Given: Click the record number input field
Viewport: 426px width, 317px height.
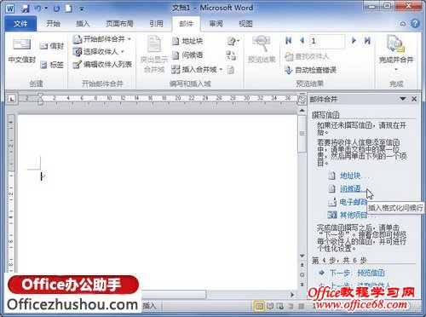Looking at the screenshot, I should (327, 41).
